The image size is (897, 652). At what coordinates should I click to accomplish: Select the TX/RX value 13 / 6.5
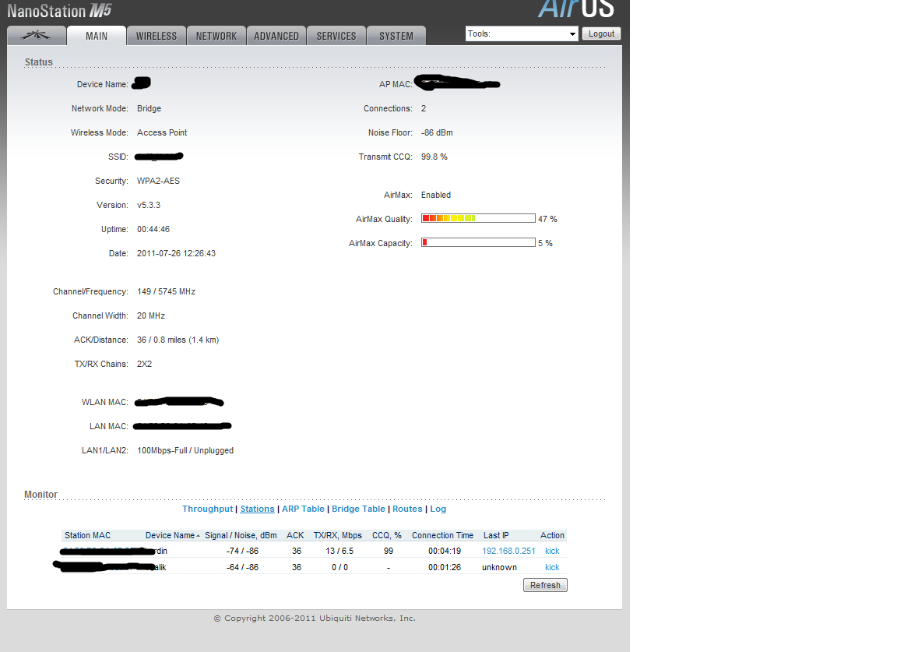pos(339,551)
